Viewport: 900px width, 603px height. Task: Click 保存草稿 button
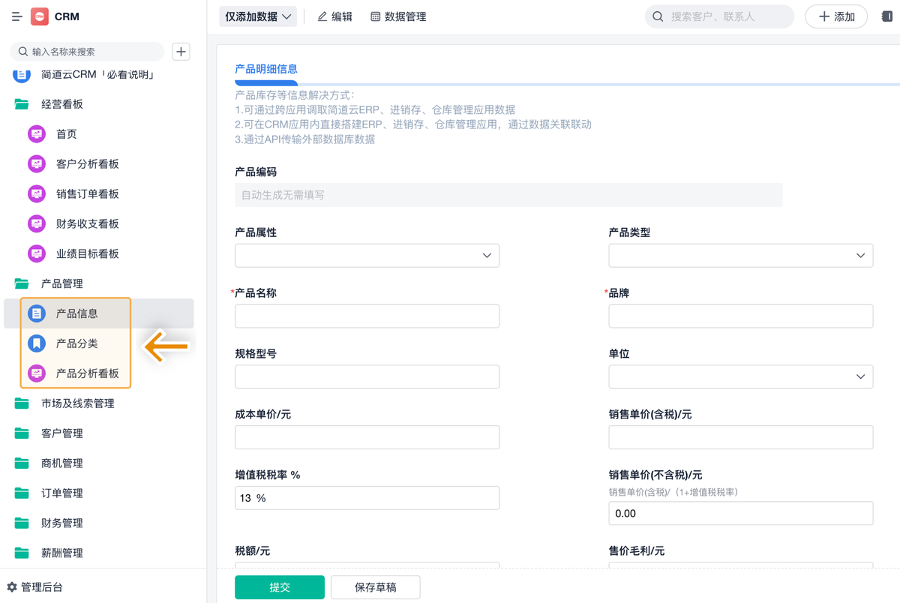click(376, 587)
